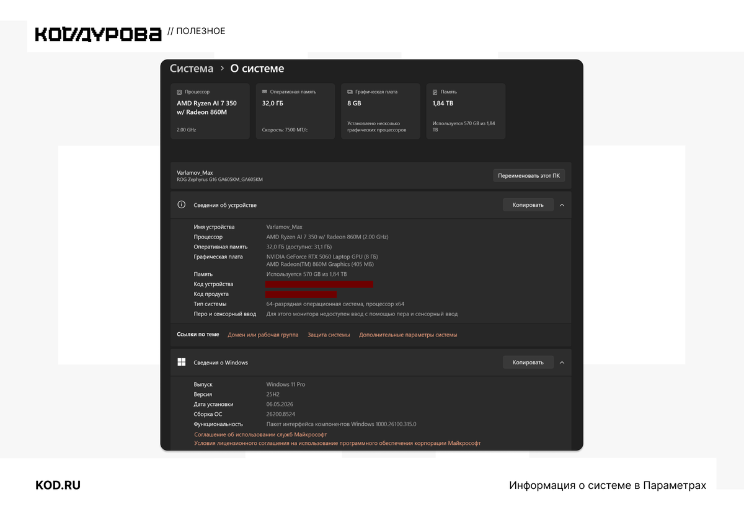Click the Оперативная память card icon
The height and width of the screenshot is (510, 744).
pyautogui.click(x=265, y=92)
